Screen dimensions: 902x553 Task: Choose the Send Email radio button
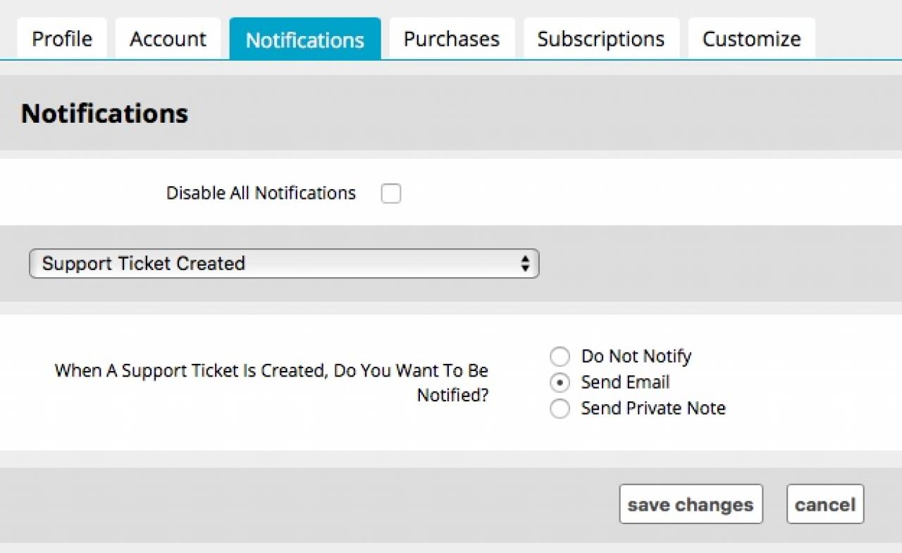point(560,383)
